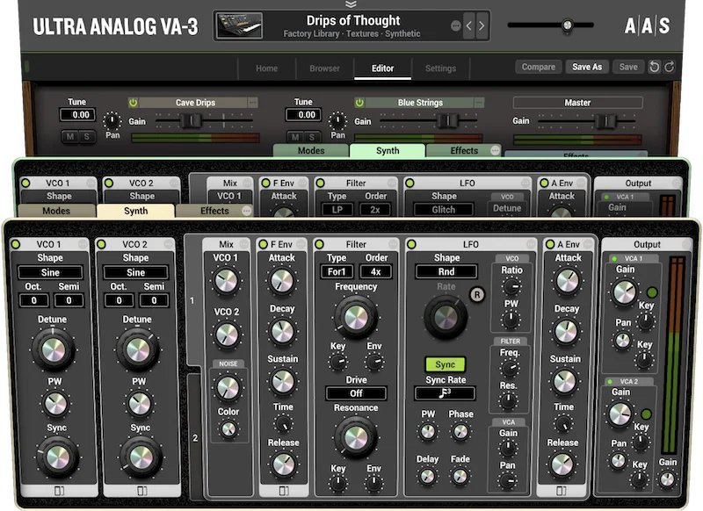
Task: Click the redo arrow icon
Action: (x=669, y=68)
